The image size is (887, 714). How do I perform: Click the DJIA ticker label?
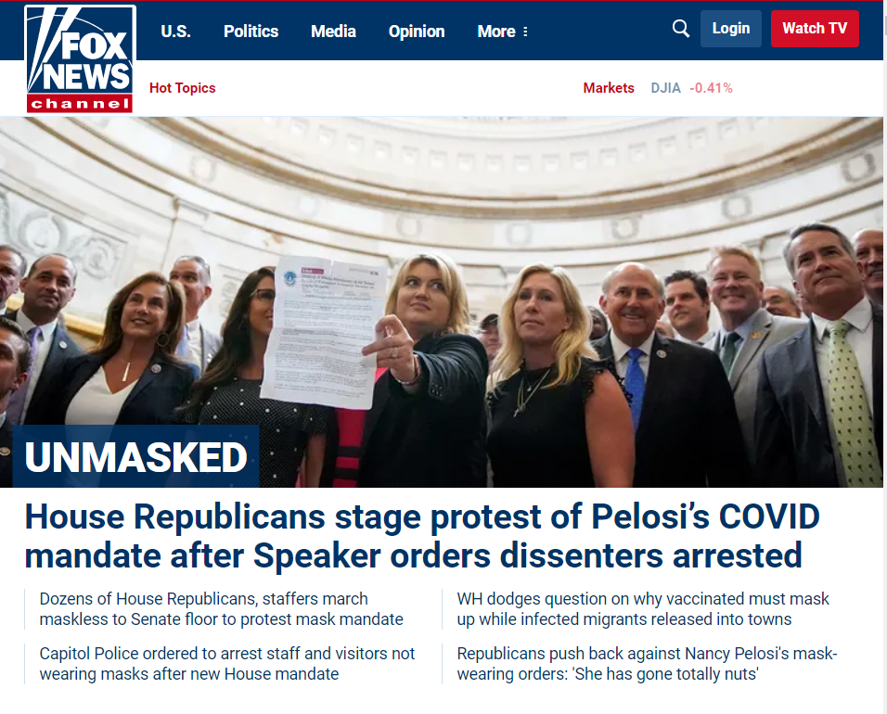665,88
